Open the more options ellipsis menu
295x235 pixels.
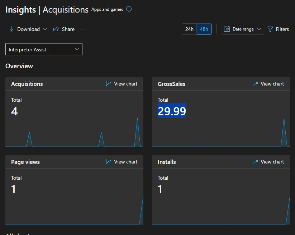[84, 29]
